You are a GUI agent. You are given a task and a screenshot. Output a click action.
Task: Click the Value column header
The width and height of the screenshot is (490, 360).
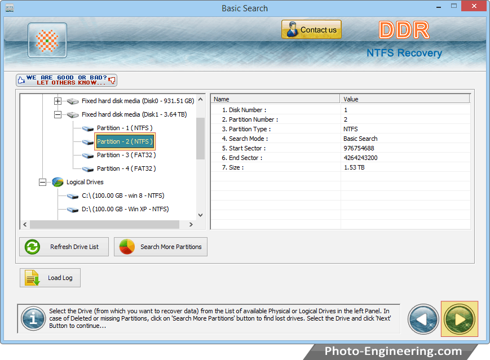tap(405, 99)
